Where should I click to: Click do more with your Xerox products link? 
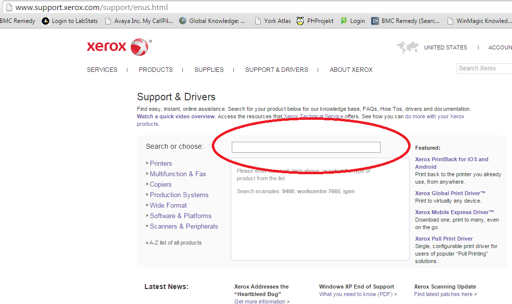(434, 116)
